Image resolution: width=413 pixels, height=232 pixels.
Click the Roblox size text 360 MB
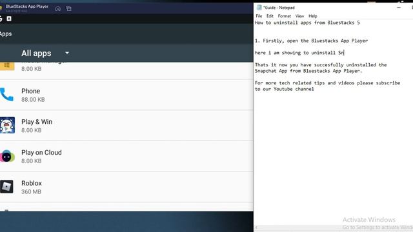(x=32, y=192)
